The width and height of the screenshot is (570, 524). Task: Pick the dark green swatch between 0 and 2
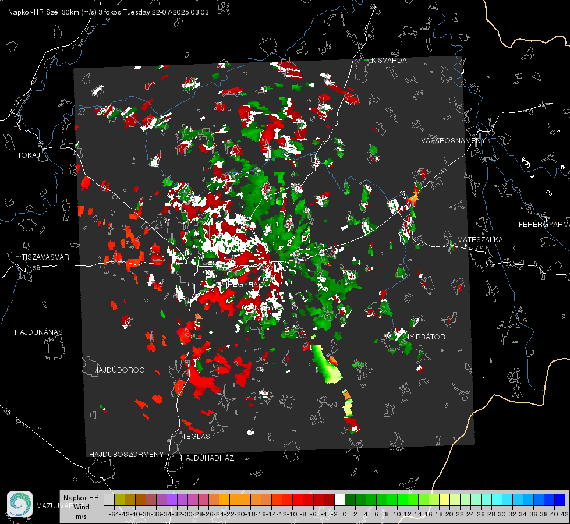[x=350, y=500]
